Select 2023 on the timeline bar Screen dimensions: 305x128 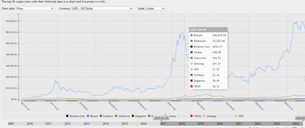pos(277,123)
